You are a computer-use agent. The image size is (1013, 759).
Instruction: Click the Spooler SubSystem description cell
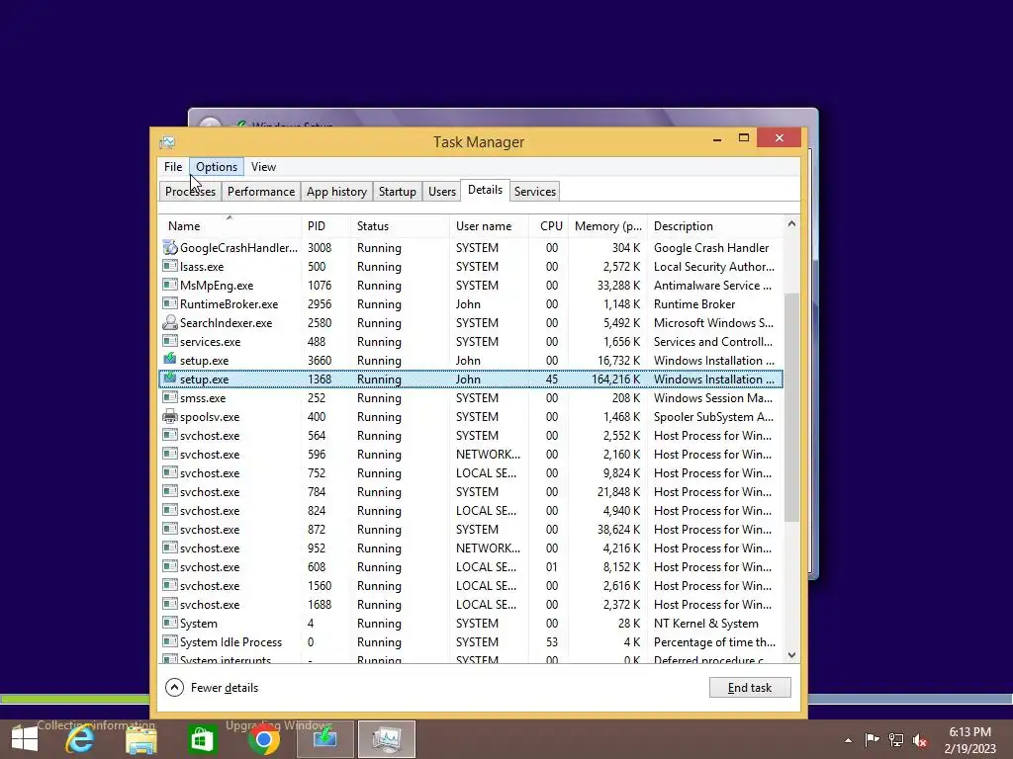(x=713, y=416)
